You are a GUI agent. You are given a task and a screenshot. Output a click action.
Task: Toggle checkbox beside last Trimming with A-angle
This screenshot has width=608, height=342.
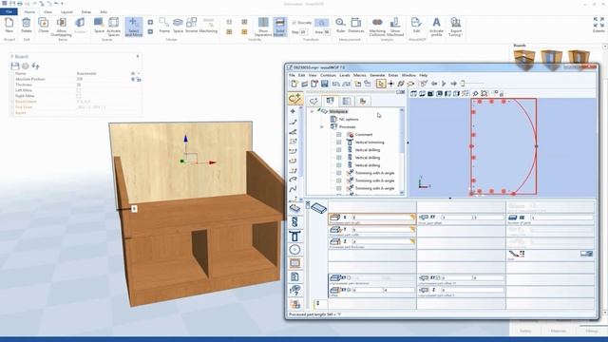tap(338, 188)
